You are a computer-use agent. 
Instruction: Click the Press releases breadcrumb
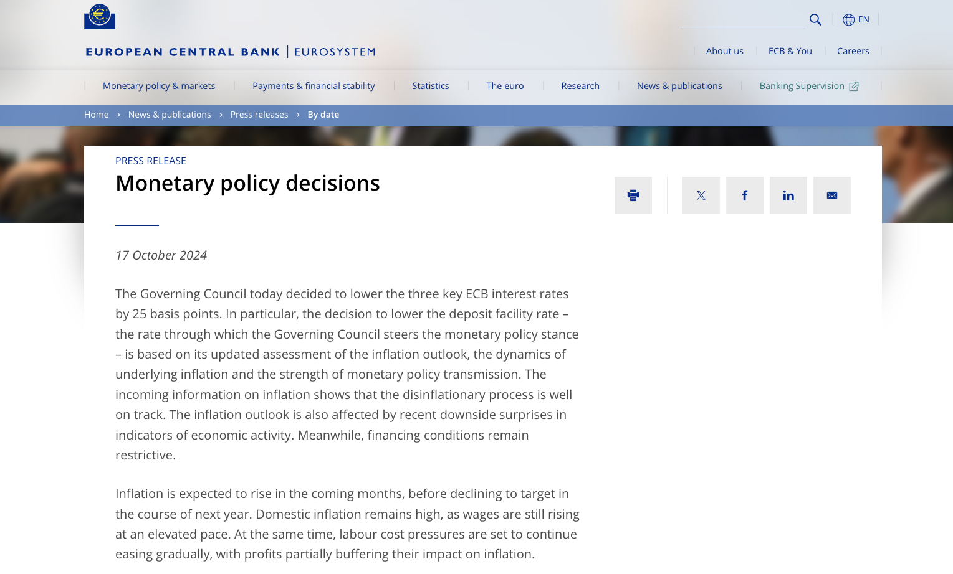pos(259,115)
